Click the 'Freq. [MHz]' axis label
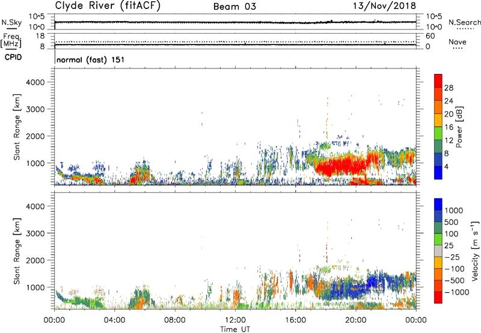 [x=11, y=41]
